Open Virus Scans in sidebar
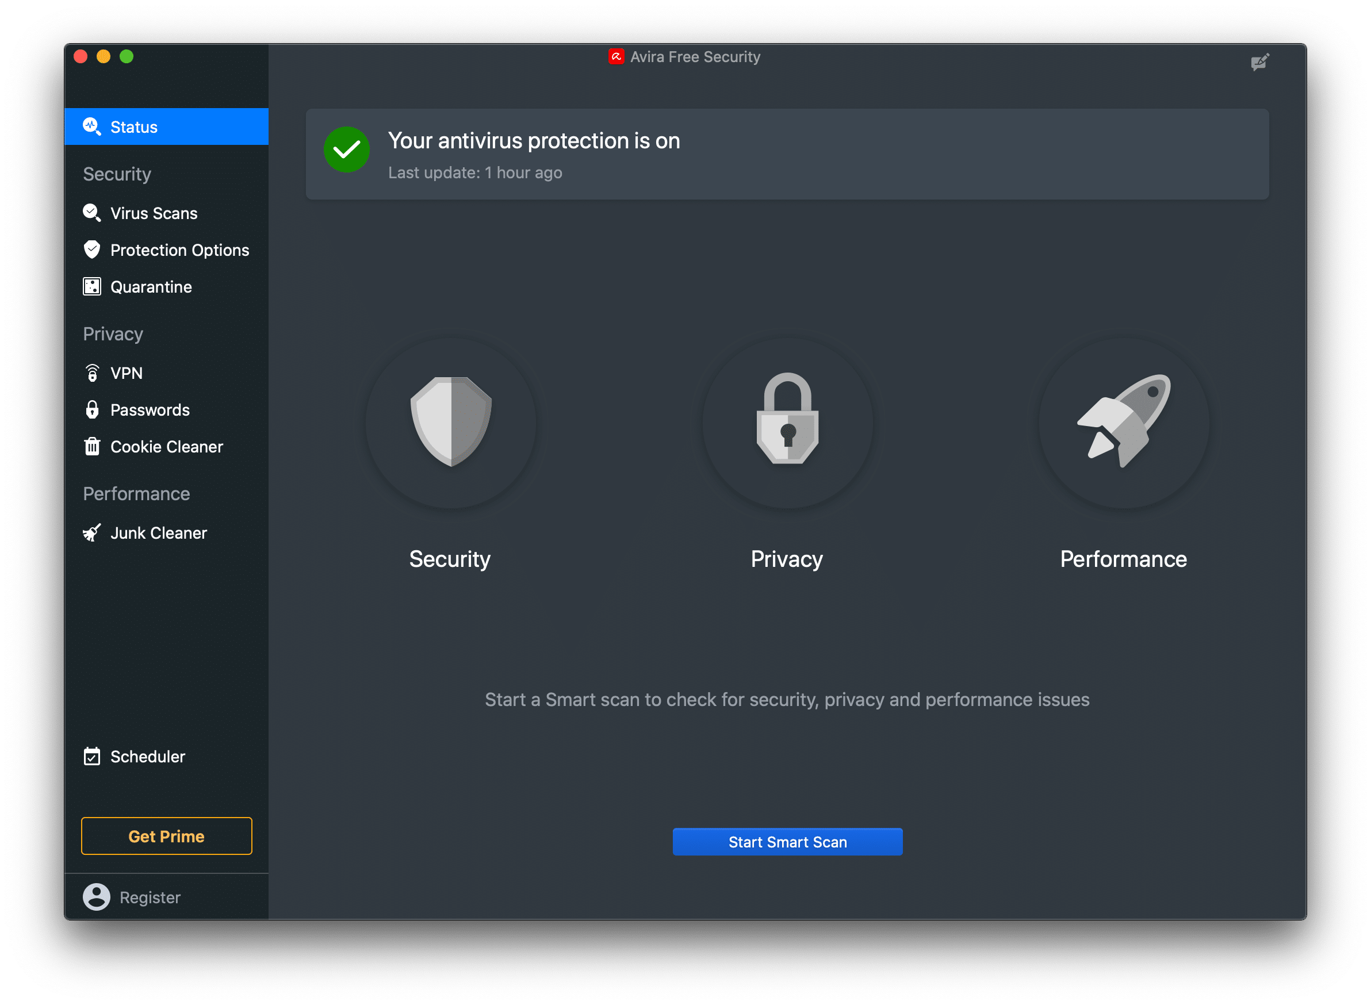This screenshot has width=1371, height=1005. click(154, 213)
